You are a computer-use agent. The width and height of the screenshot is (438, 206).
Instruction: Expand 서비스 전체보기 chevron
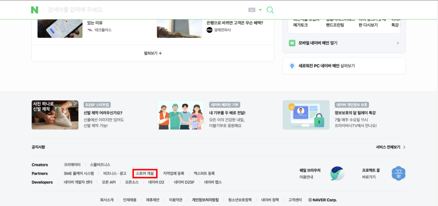point(404,147)
